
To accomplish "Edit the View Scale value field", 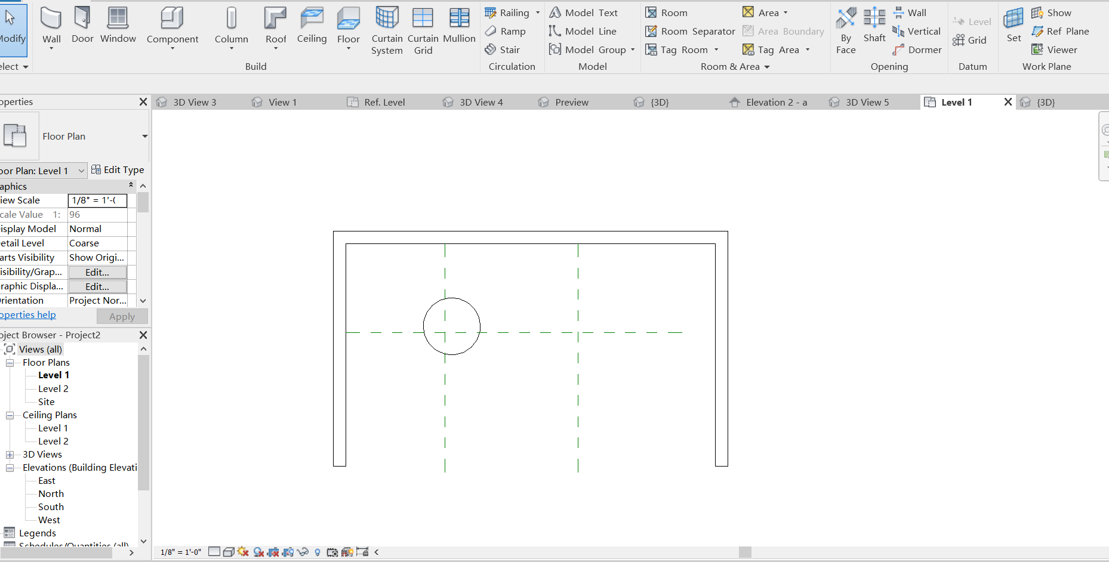I will [97, 200].
